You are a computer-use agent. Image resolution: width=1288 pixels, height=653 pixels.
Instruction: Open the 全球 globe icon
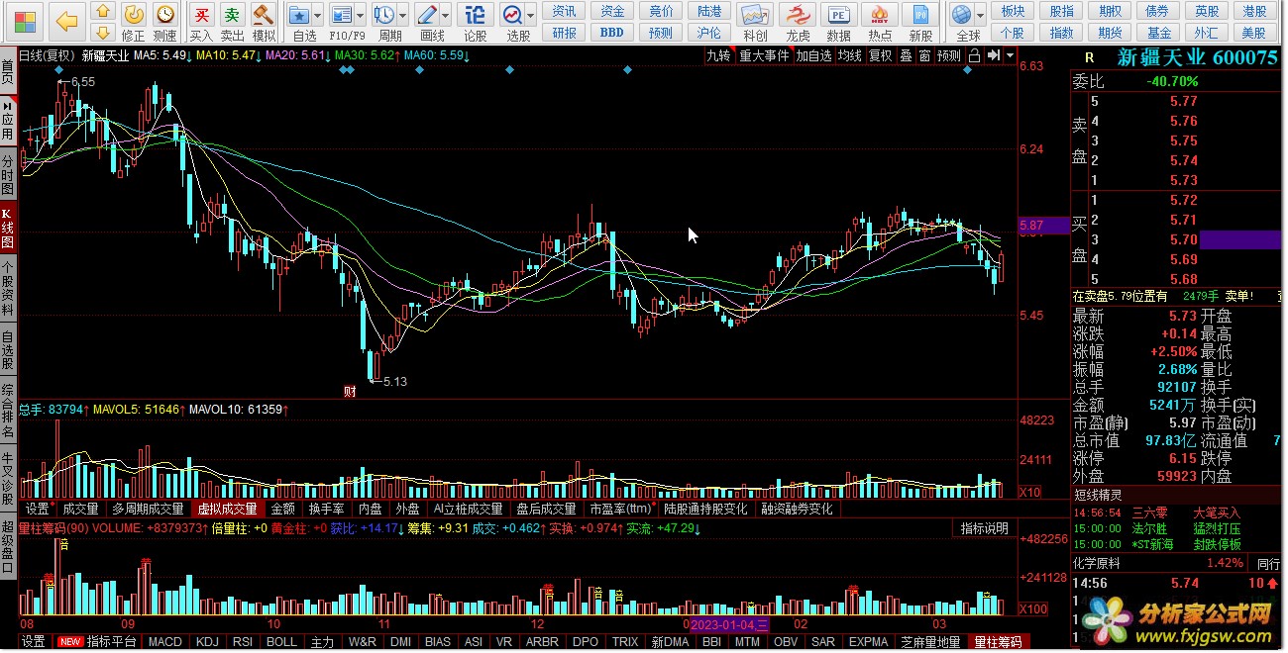coord(961,14)
